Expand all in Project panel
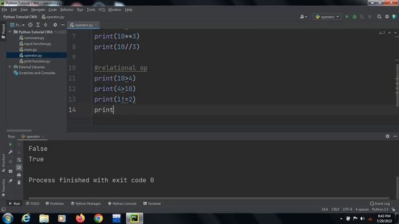 point(37,25)
